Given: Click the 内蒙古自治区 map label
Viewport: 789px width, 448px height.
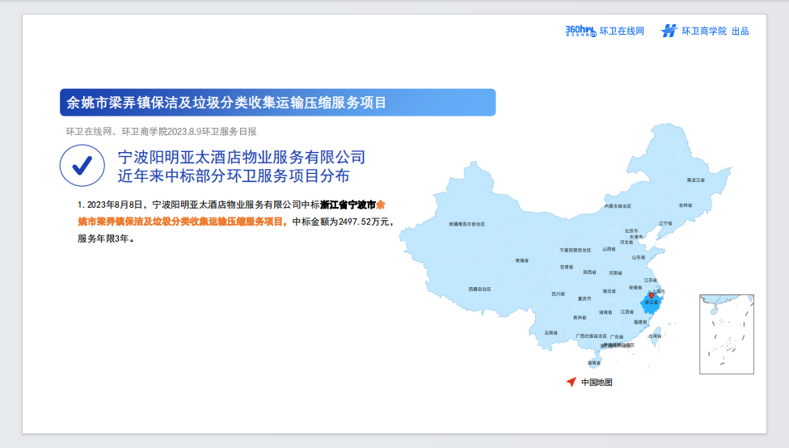Looking at the screenshot, I should tap(618, 206).
